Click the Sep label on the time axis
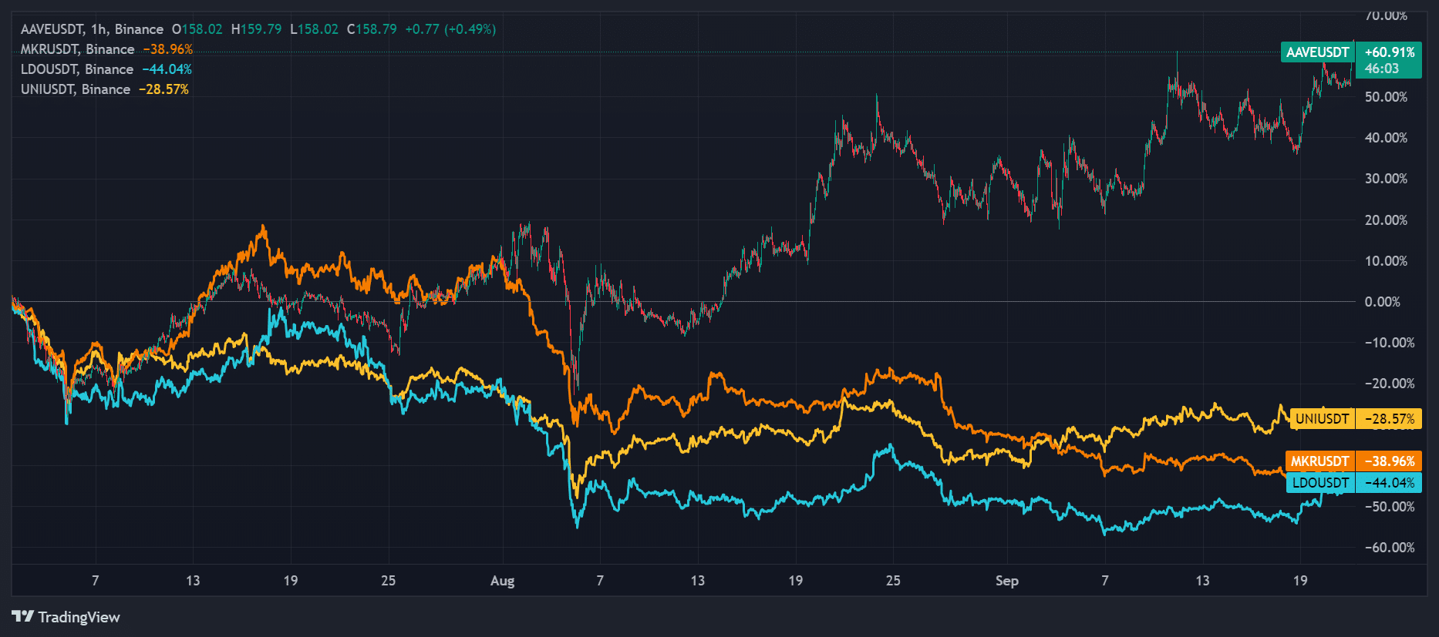Screen dimensions: 1439x637 1006,581
